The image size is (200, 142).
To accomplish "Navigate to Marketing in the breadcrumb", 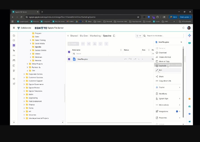I will pyautogui.click(x=95, y=36).
